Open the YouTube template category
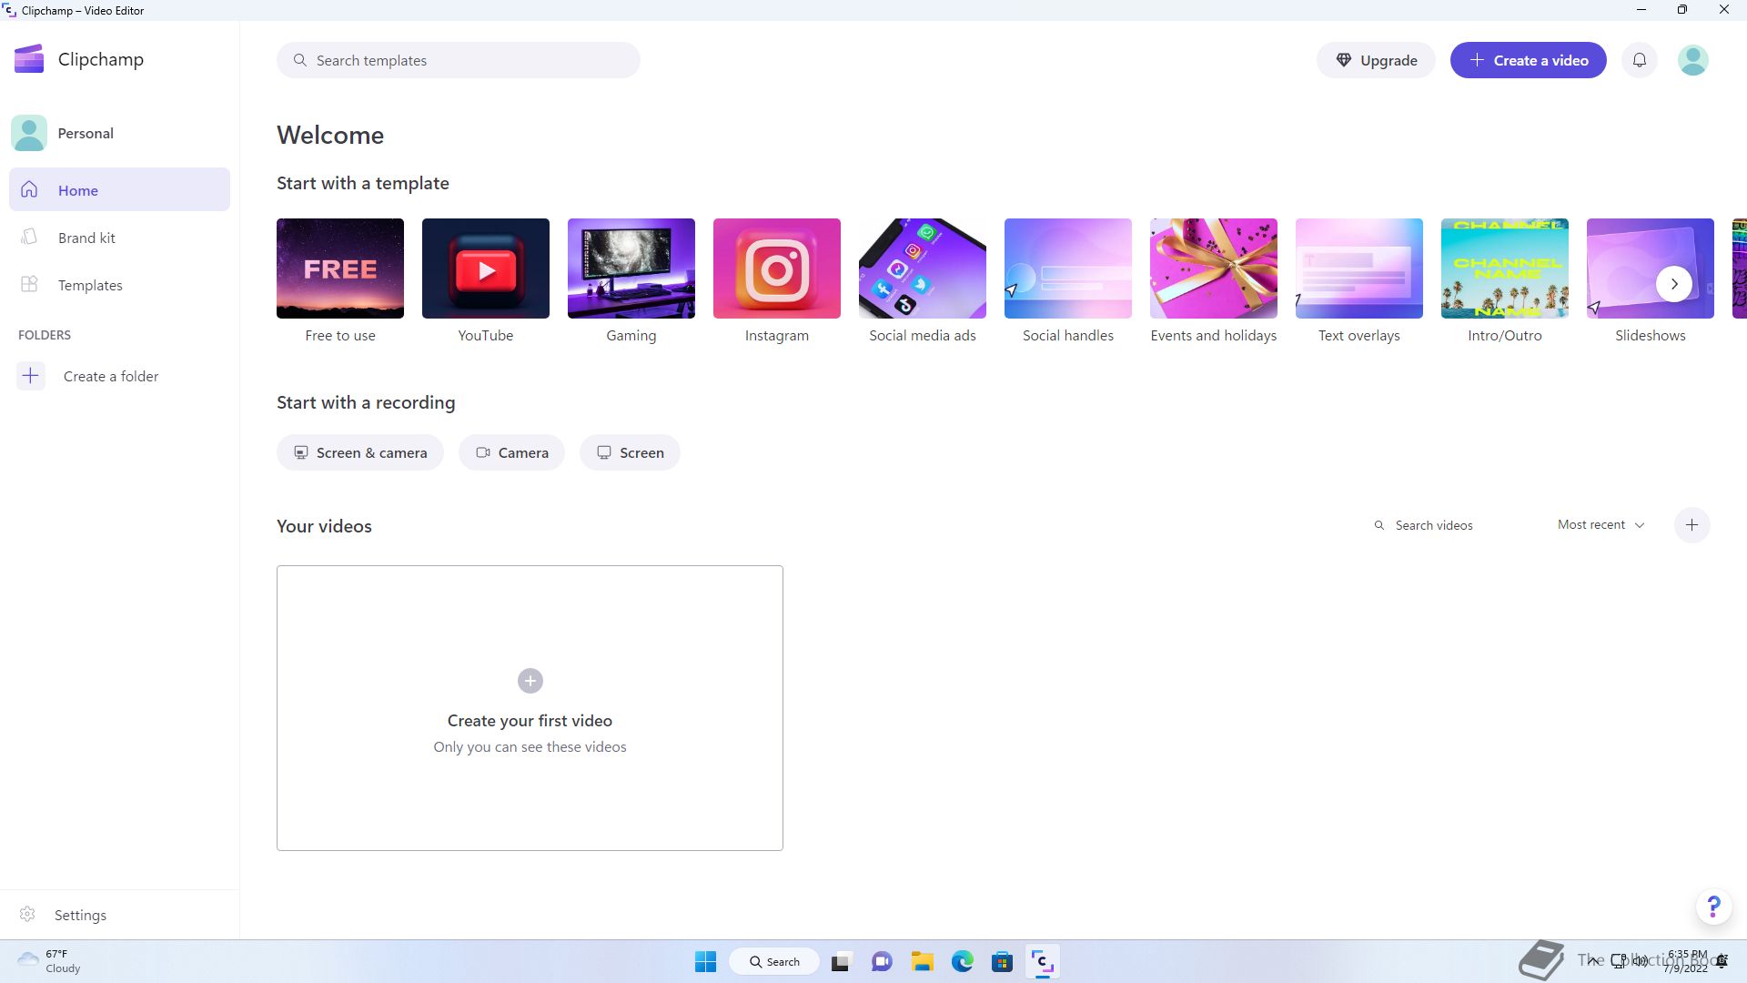The image size is (1747, 983). tap(486, 280)
